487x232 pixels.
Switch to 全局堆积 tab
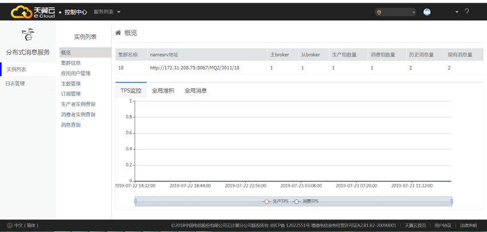(163, 91)
